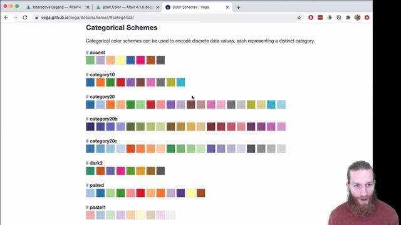The image size is (401, 225).
Task: Click the first blue swatch in category20
Action: click(x=90, y=104)
